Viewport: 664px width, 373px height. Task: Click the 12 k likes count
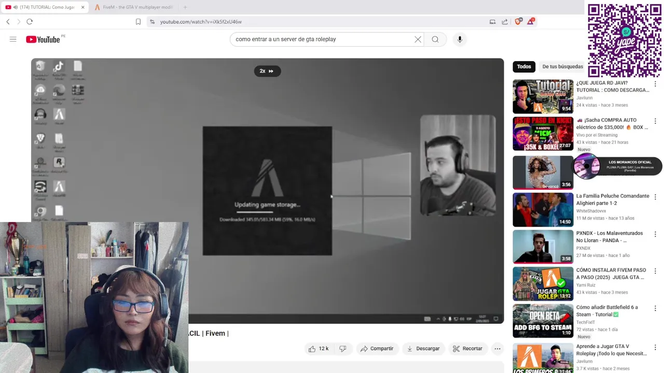click(324, 349)
